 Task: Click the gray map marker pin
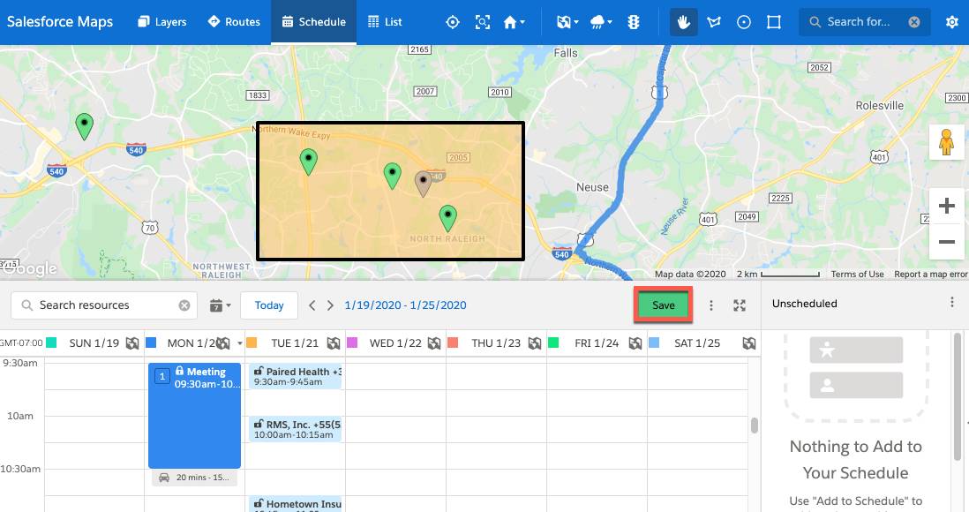tap(423, 184)
